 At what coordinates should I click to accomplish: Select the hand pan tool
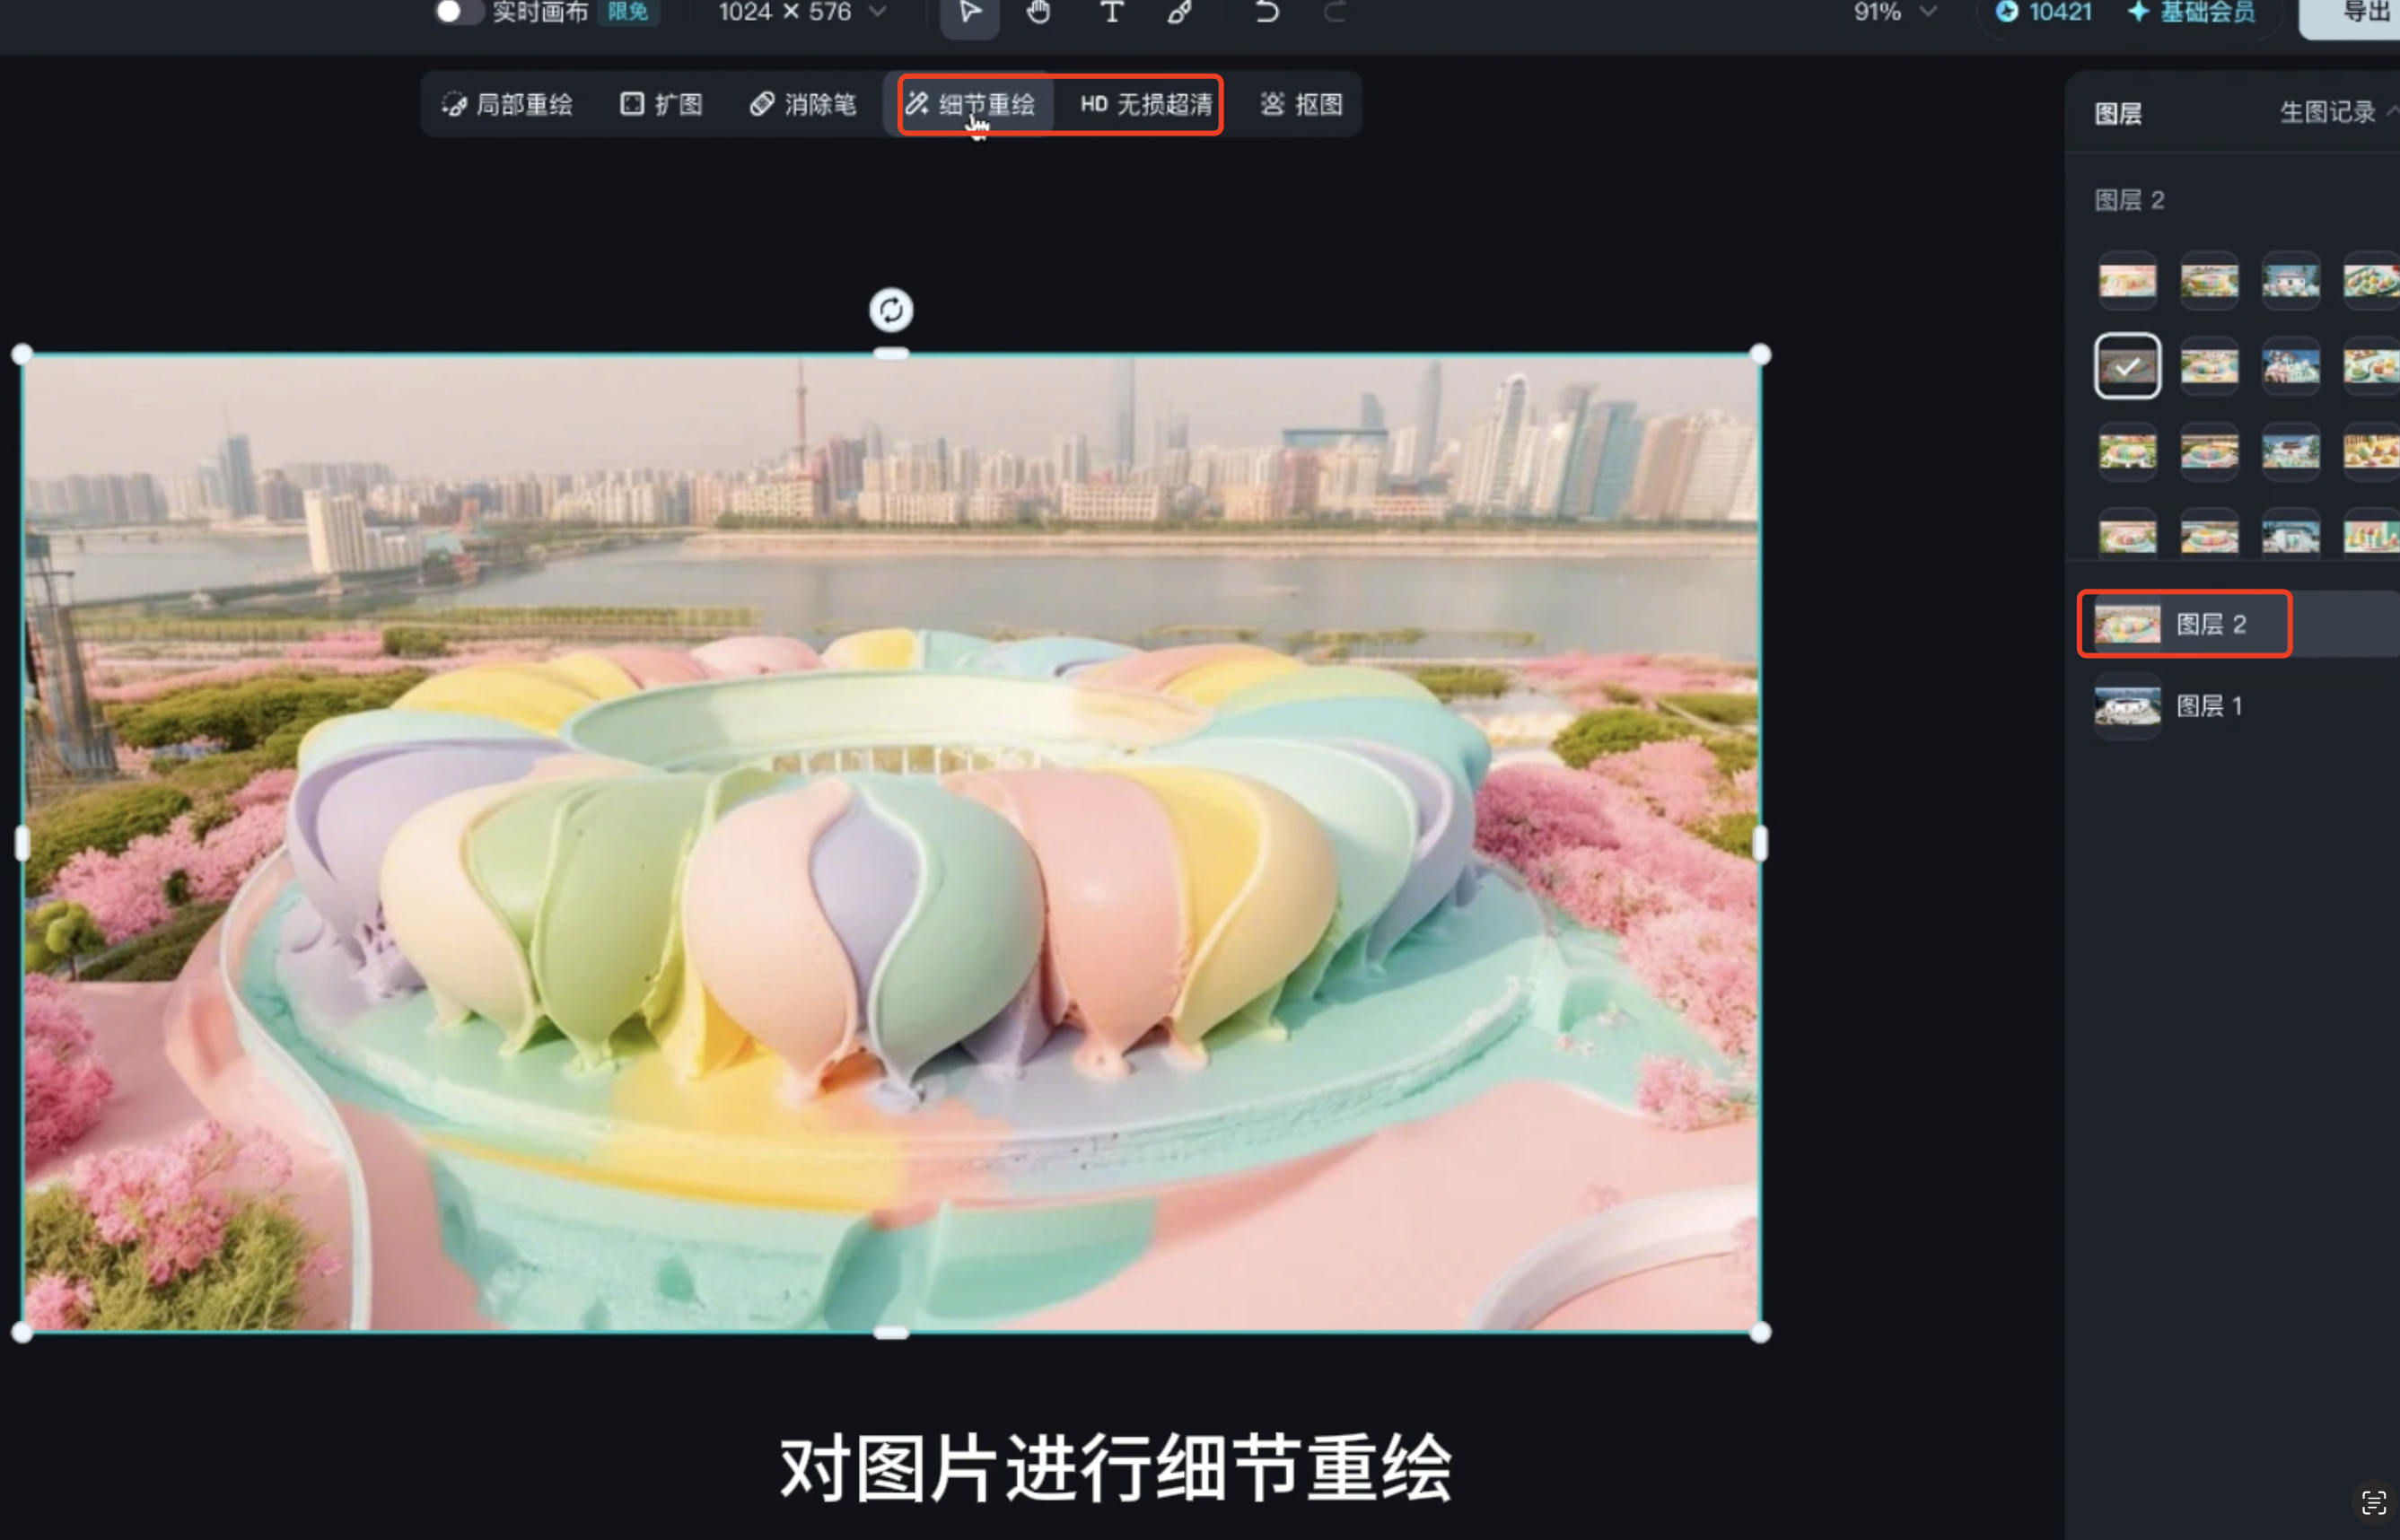[1039, 13]
